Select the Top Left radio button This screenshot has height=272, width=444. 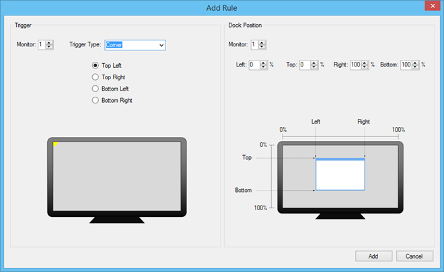96,66
